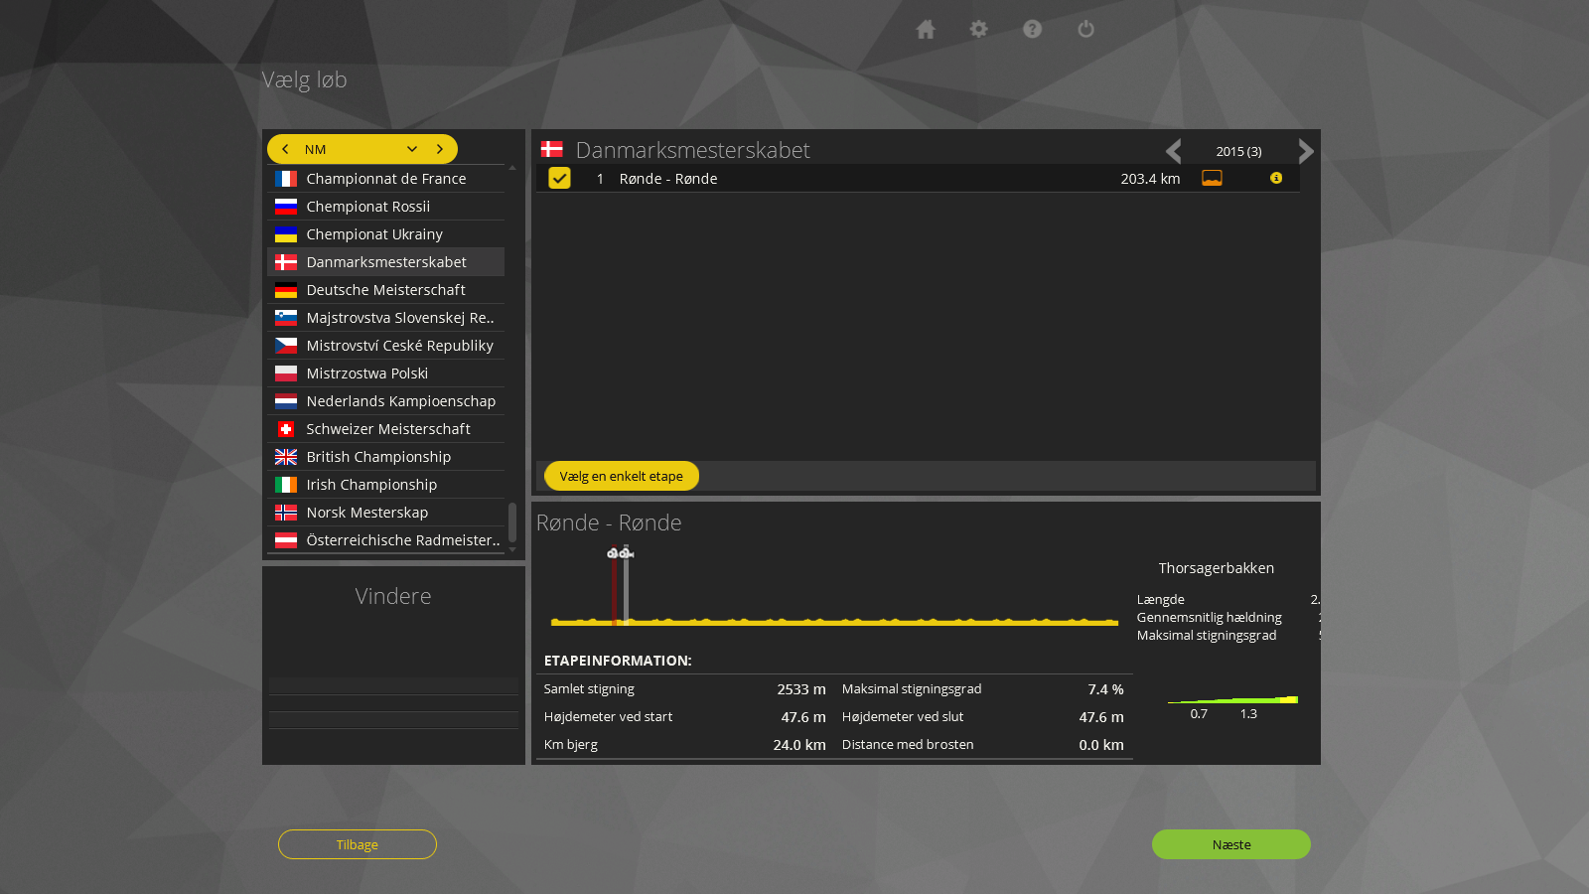Go to the home screen icon
The image size is (1589, 894).
pyautogui.click(x=926, y=30)
